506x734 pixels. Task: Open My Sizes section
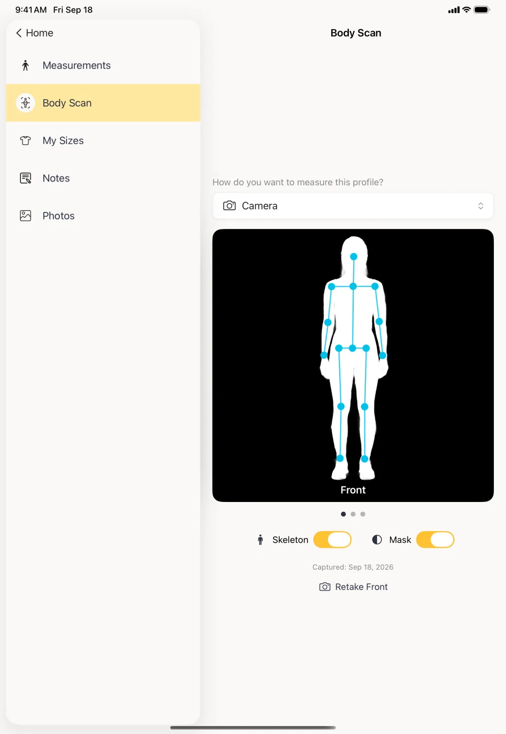tap(103, 141)
